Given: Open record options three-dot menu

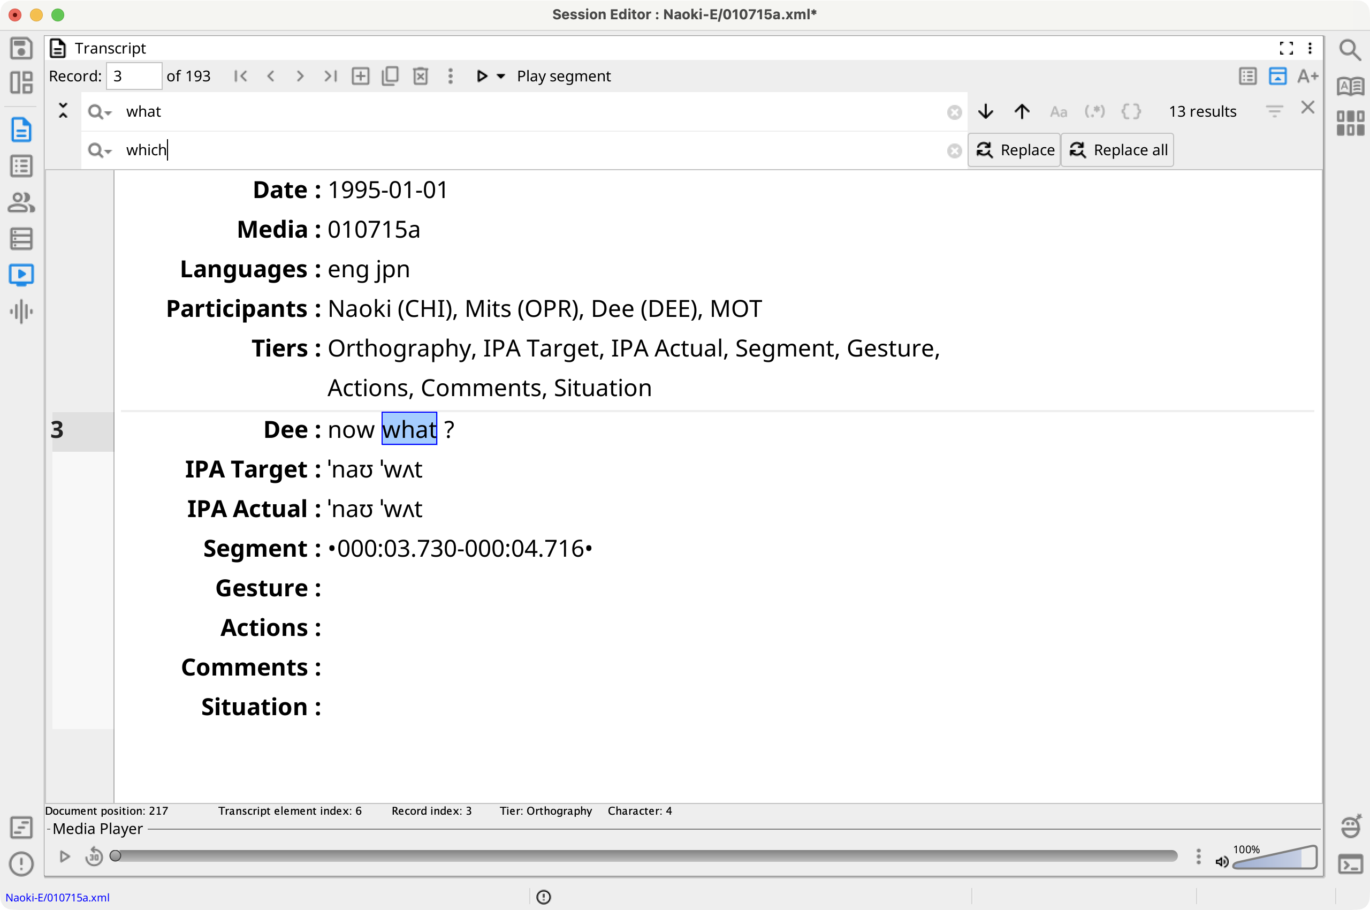Looking at the screenshot, I should pos(450,76).
